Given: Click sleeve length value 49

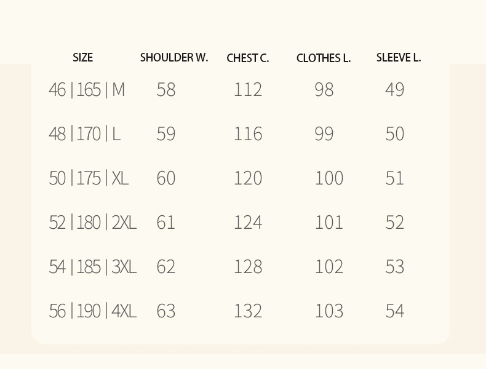Looking at the screenshot, I should click(394, 90).
